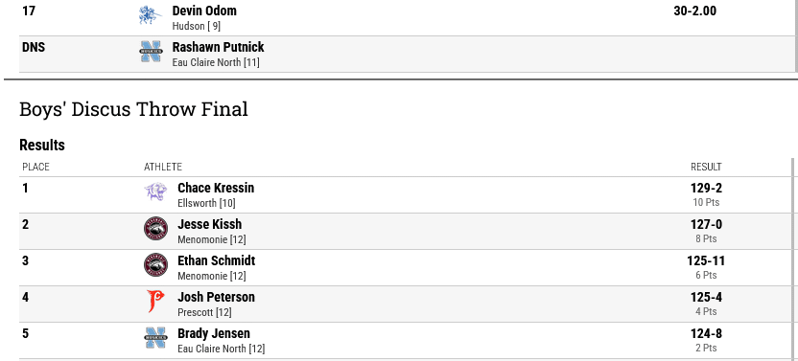Click the Ellsworth panther logo

click(155, 192)
